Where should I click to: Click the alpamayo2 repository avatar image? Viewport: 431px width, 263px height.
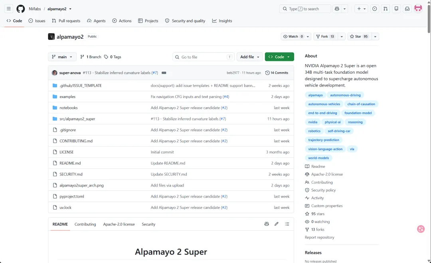pyautogui.click(x=51, y=37)
